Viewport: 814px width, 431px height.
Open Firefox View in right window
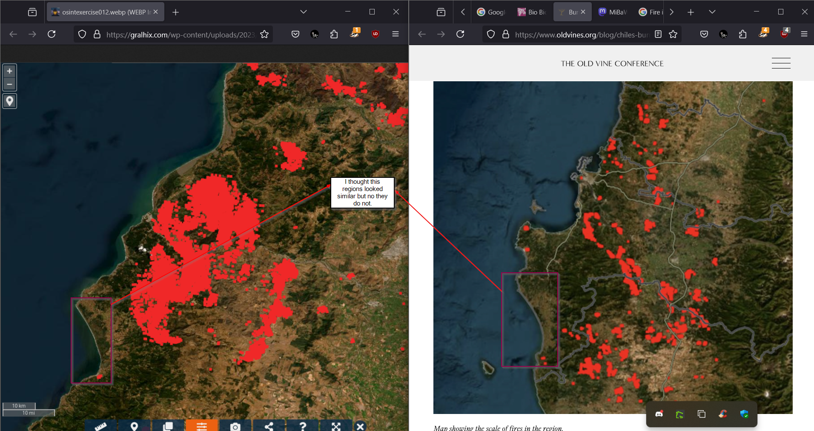pyautogui.click(x=441, y=12)
